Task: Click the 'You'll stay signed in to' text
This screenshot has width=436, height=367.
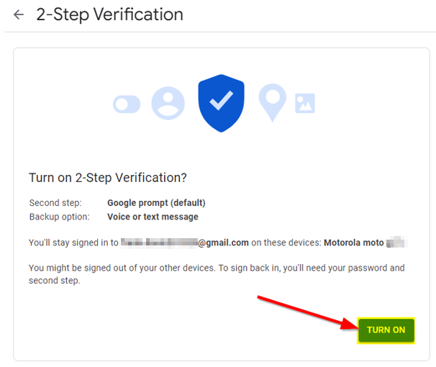Action: [x=73, y=243]
